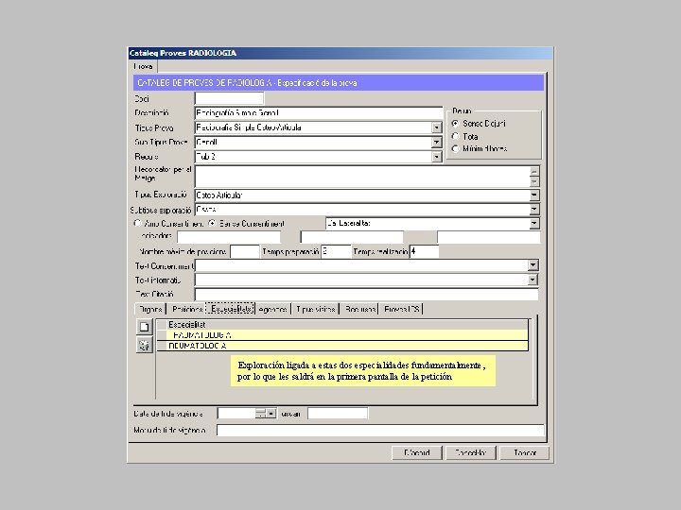Select the TRAUMATOLOGIA speciality row

click(x=342, y=335)
